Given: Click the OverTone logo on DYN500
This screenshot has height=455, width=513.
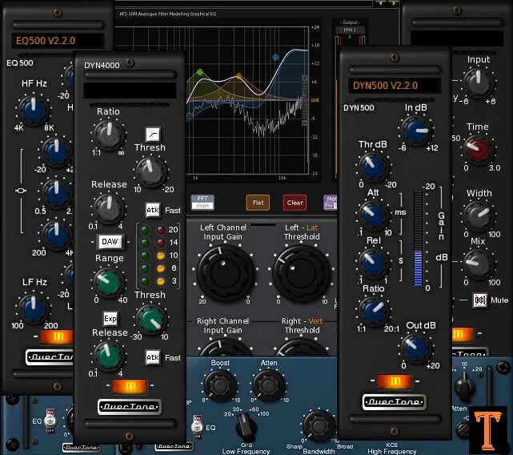Looking at the screenshot, I should (x=395, y=402).
